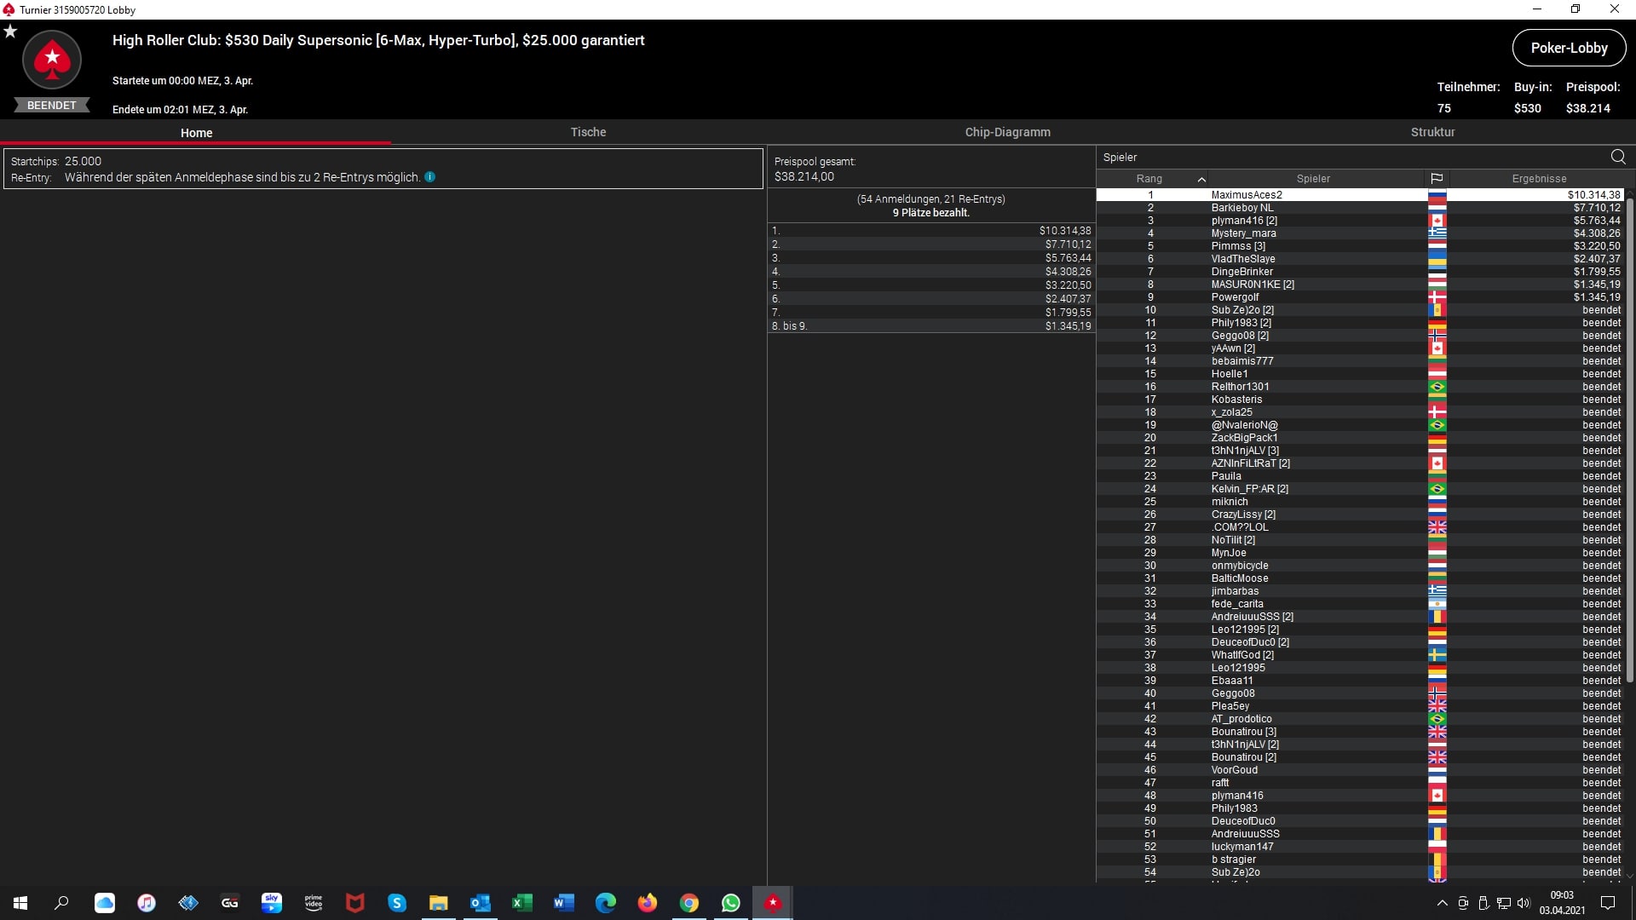Screen dimensions: 1636x920
Task: Click the PokerStars taskbar icon
Action: pyautogui.click(x=772, y=903)
